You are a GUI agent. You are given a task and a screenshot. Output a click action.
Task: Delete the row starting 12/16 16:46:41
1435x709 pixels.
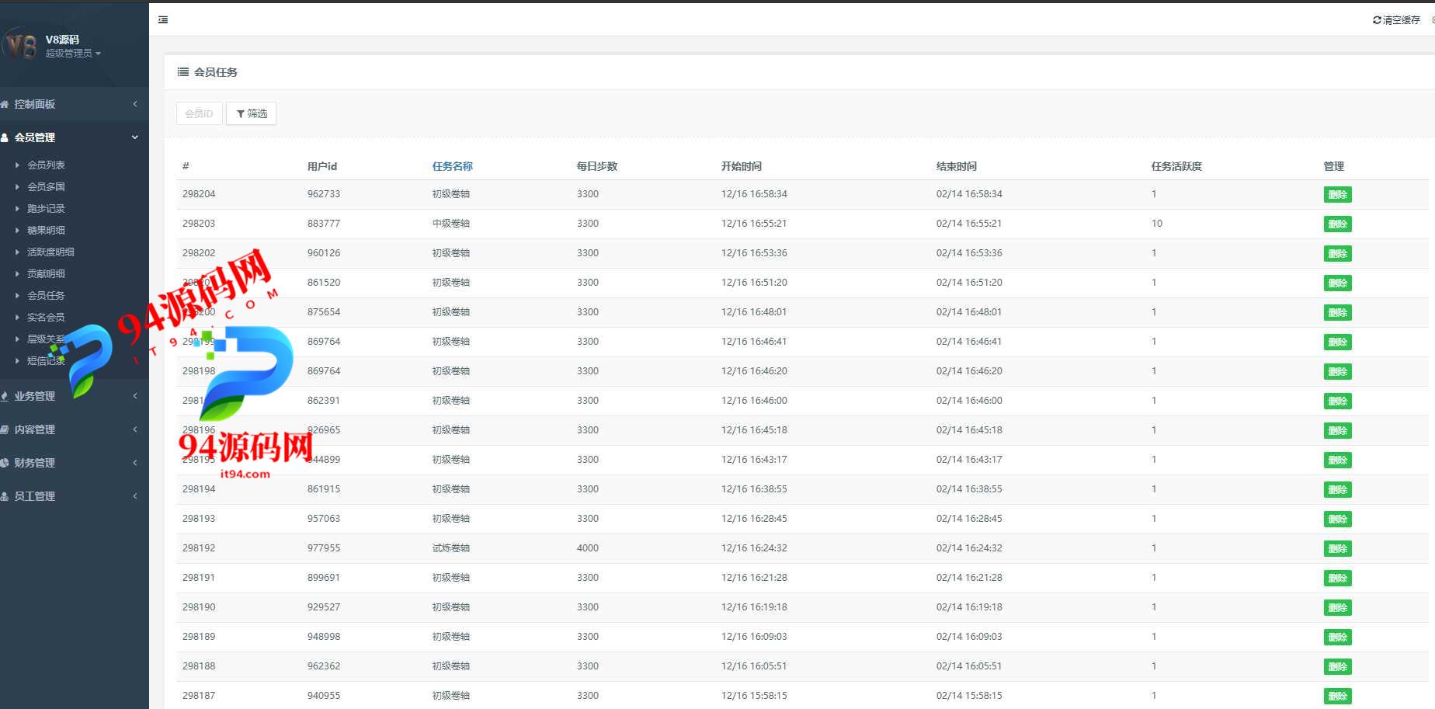pyautogui.click(x=1337, y=342)
